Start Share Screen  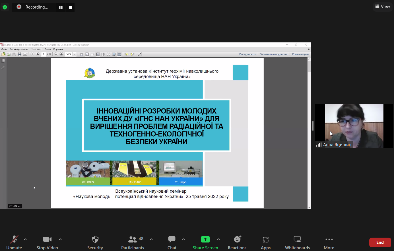coord(205,242)
